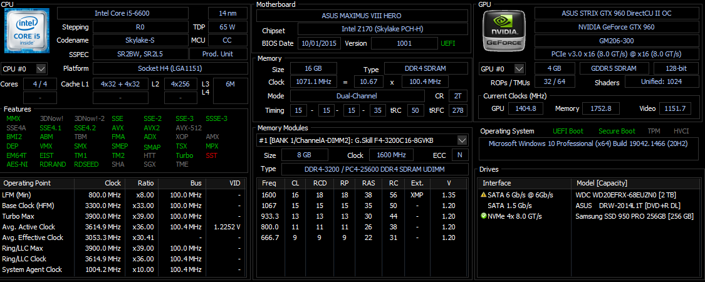The height and width of the screenshot is (282, 705).
Task: Click the DDR4-3200 / PC4-25600 module type value
Action: coord(374,169)
